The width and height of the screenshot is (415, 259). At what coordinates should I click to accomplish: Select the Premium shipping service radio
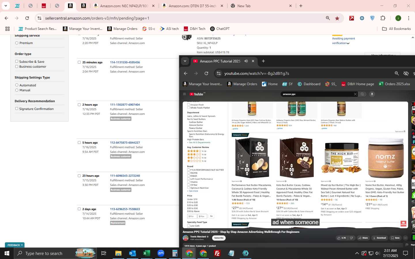point(17,43)
